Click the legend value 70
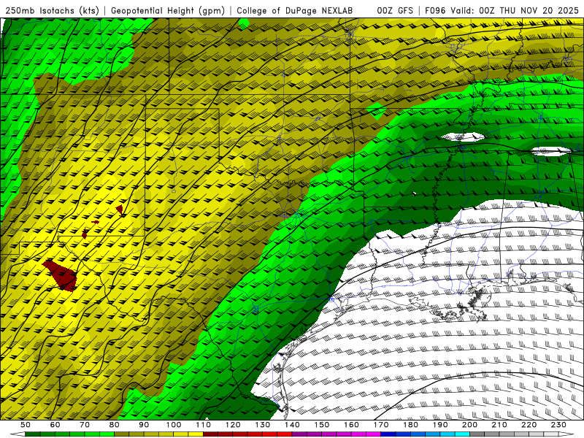584x438 pixels. click(x=85, y=425)
